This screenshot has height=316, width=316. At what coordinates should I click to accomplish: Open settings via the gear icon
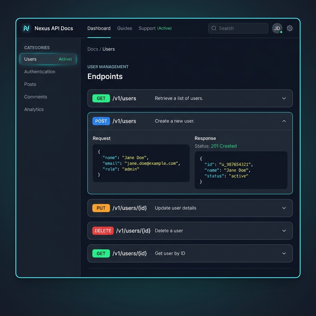289,28
